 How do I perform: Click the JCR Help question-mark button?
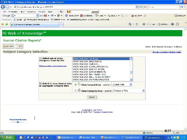(x=19, y=46)
